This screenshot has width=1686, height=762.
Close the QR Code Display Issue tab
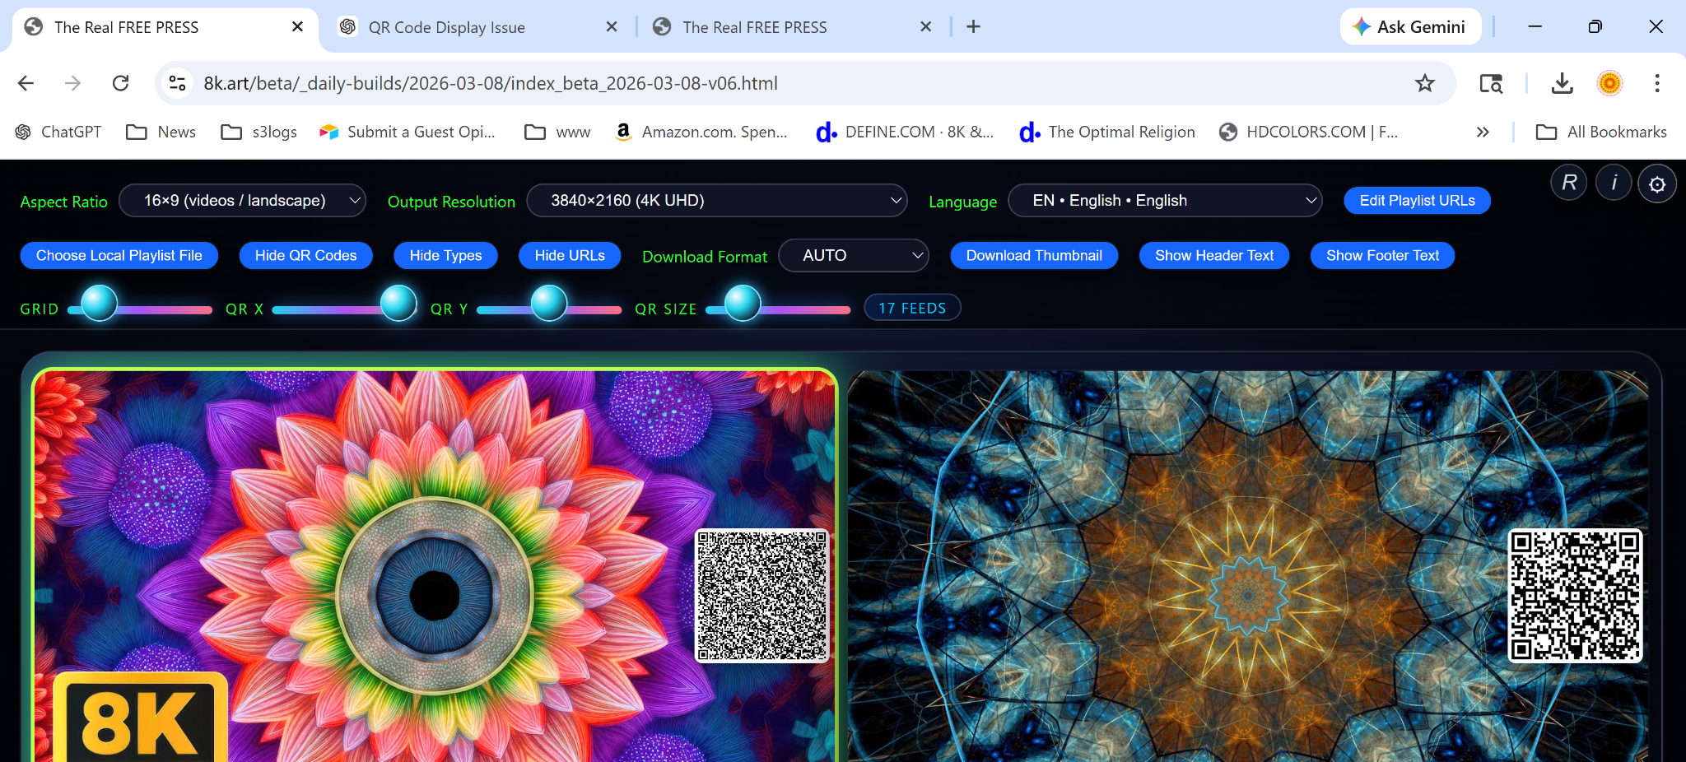point(612,27)
